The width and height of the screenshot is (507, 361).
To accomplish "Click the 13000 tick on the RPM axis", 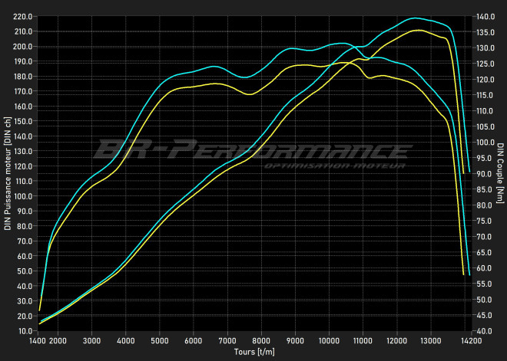I will tap(430, 340).
